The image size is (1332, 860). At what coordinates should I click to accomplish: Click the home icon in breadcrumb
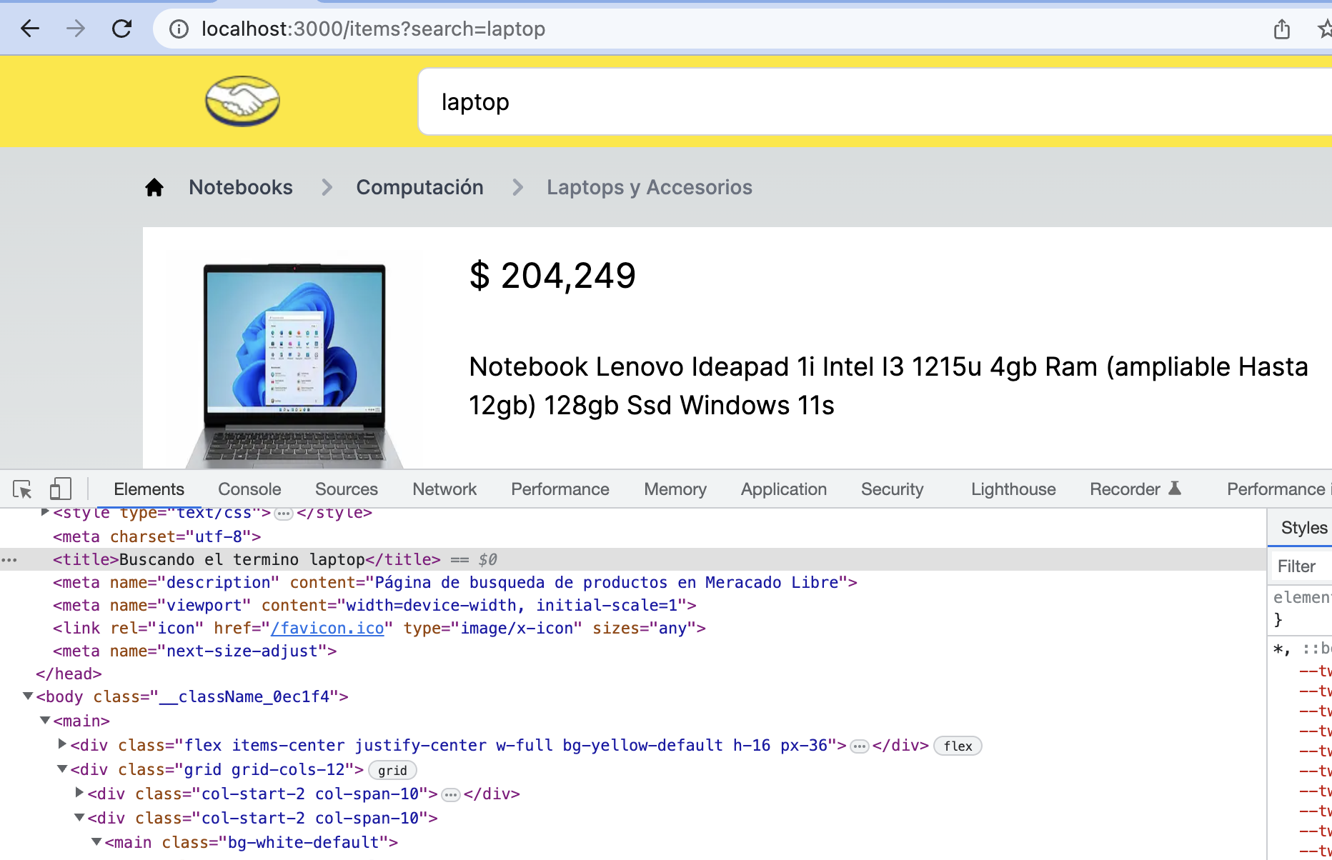[x=154, y=187]
